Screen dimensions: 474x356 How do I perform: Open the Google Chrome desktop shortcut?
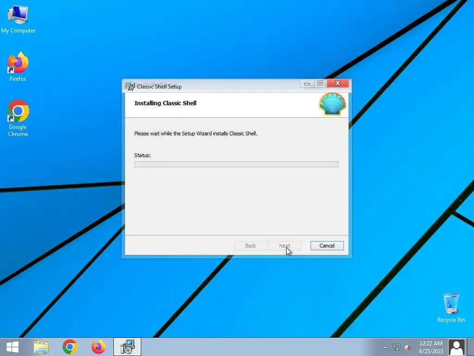[x=18, y=118]
